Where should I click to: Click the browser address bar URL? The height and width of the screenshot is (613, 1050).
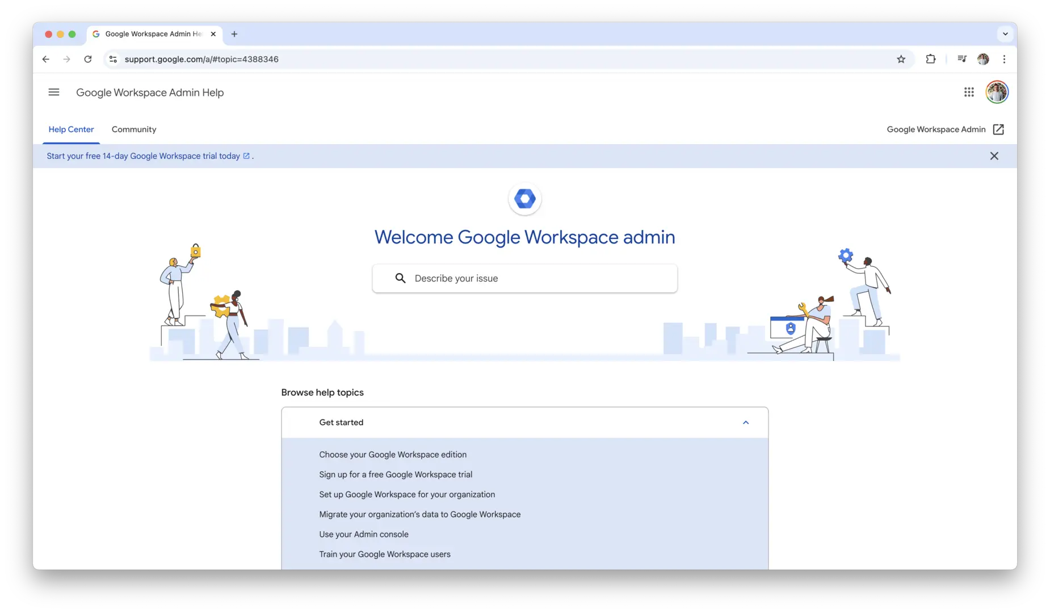point(201,59)
